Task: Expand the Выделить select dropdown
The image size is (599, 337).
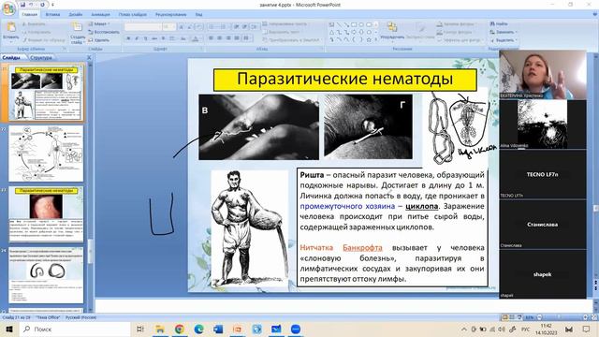Action: click(x=504, y=39)
